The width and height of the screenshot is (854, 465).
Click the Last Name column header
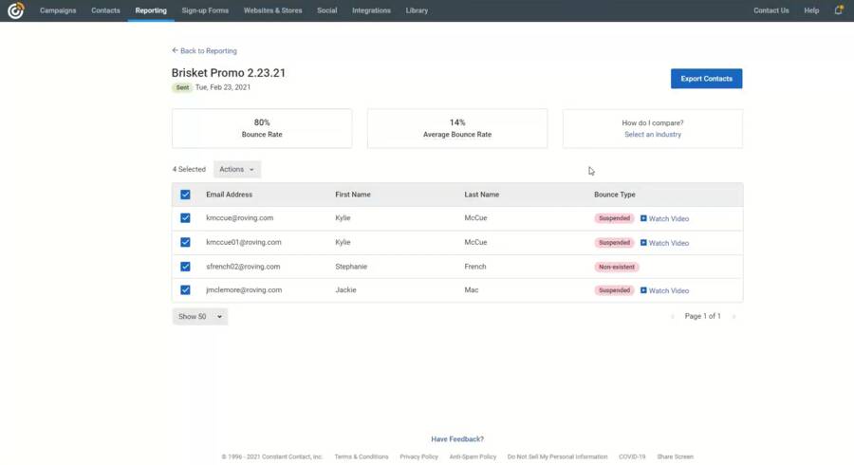point(481,195)
